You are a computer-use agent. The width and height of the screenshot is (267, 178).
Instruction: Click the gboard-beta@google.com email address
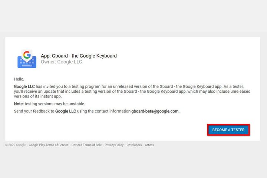pyautogui.click(x=155, y=111)
